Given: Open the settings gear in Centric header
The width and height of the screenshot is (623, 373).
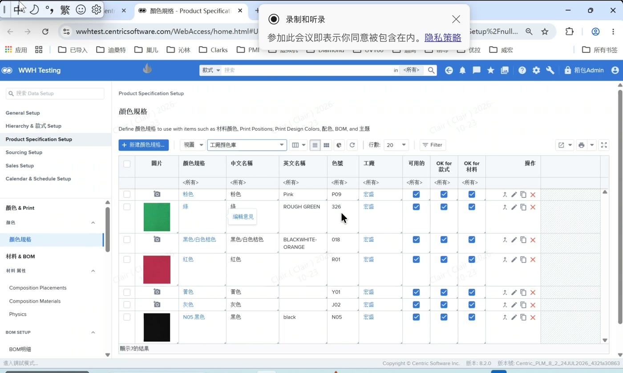Looking at the screenshot, I should tap(536, 70).
